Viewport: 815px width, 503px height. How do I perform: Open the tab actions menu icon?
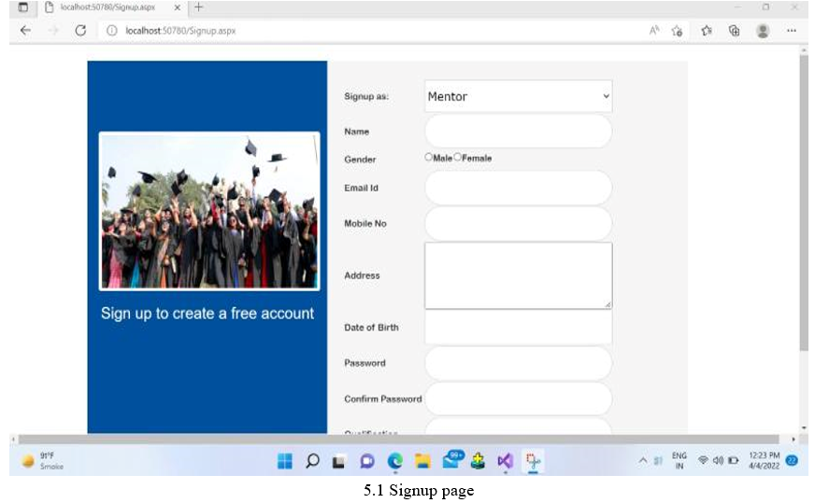(x=22, y=7)
